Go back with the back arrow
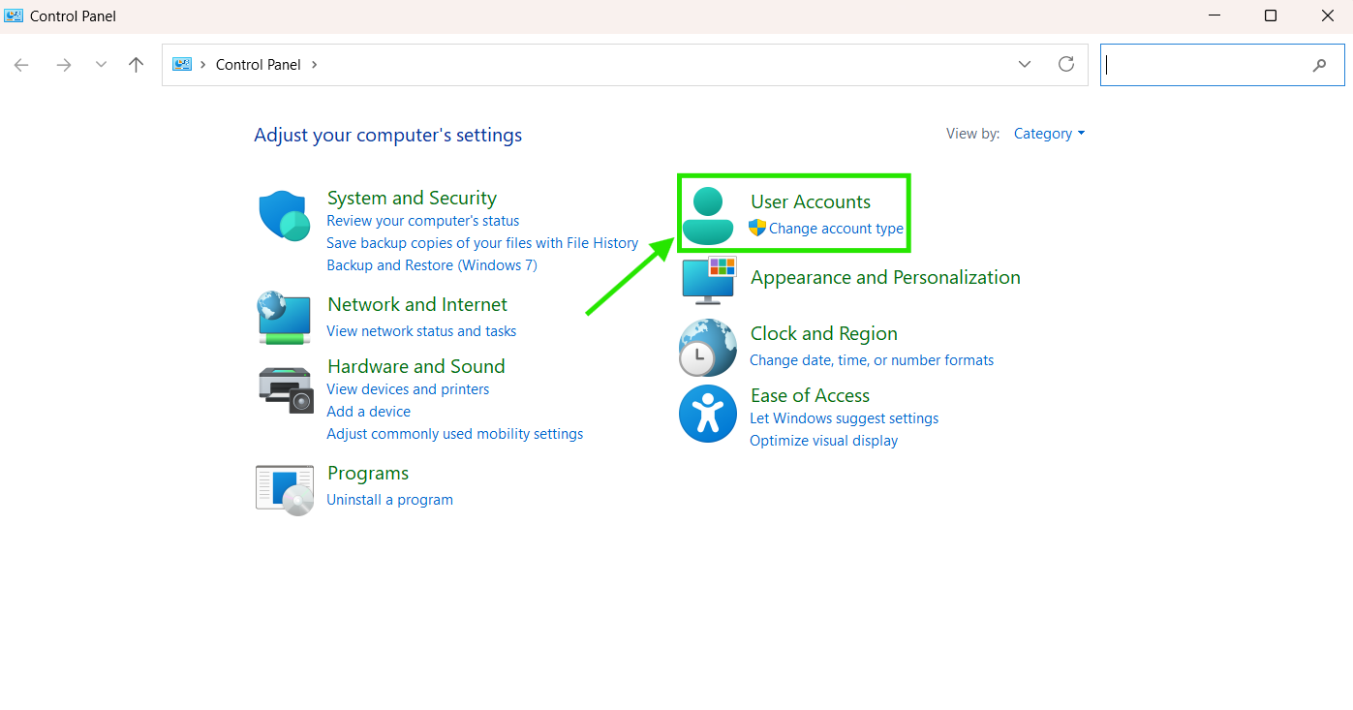Screen dimensions: 1353x710 (21, 65)
